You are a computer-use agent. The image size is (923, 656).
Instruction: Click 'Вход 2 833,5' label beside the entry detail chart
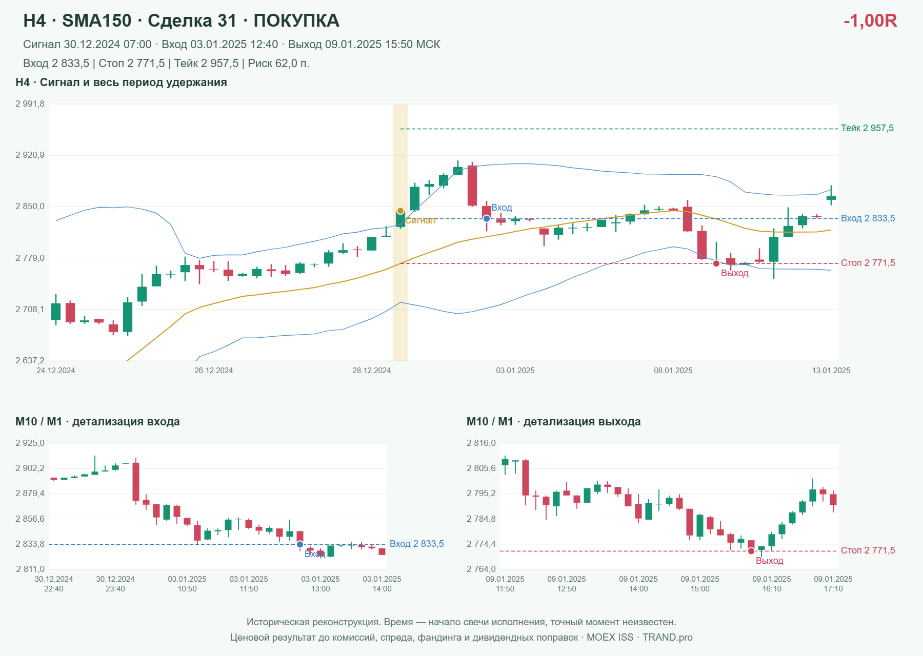(417, 544)
